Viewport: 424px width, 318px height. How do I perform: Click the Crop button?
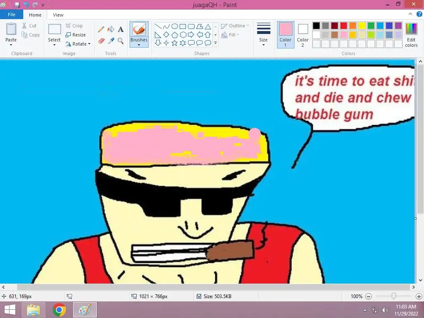pos(74,26)
